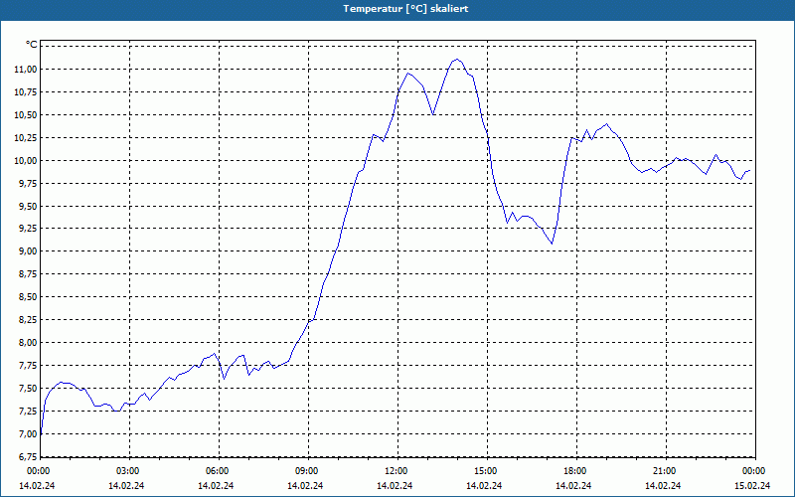Click the 8,75 y-axis label
Image resolution: width=795 pixels, height=497 pixels.
tap(28, 274)
